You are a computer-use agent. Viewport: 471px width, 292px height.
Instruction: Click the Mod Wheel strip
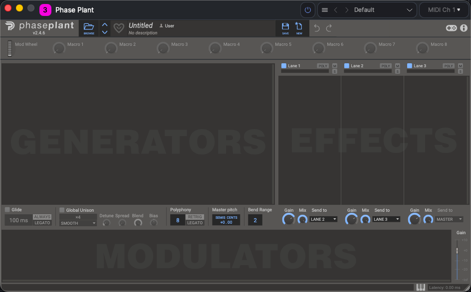(9, 48)
